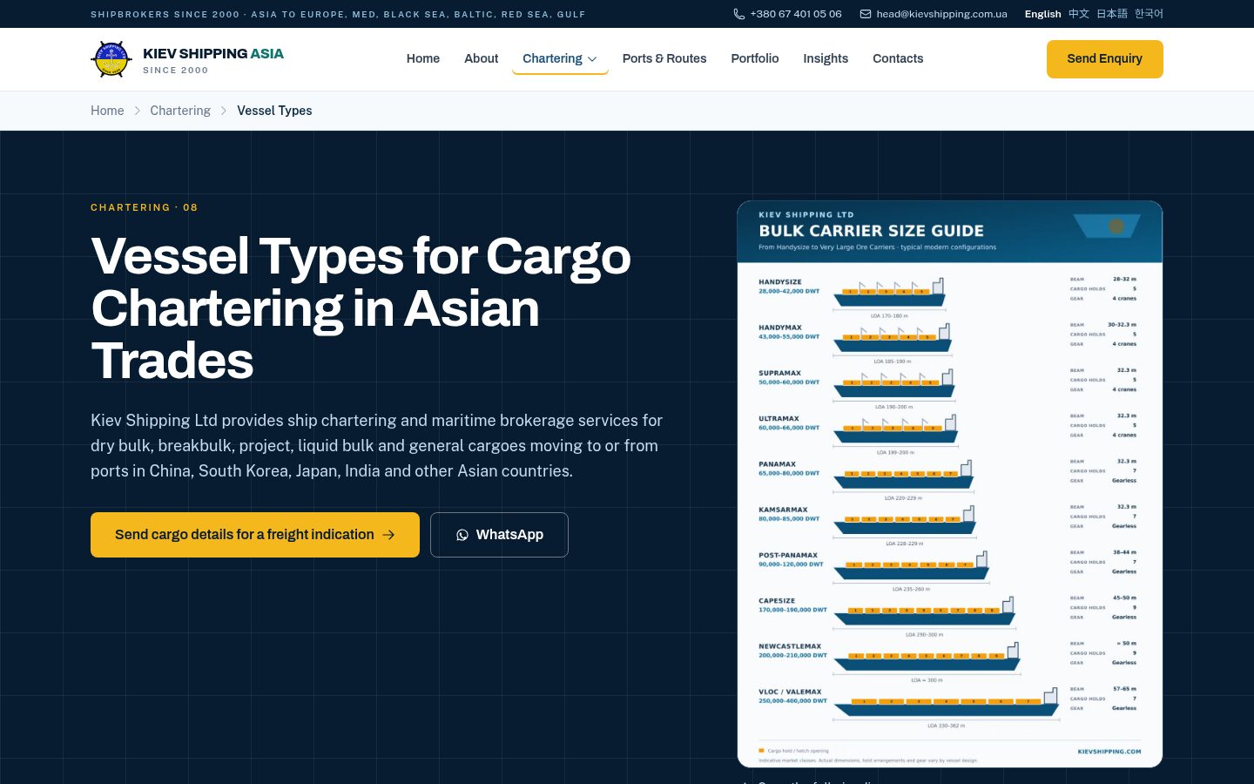Click the Send Enquiry button
The image size is (1254, 784).
click(x=1104, y=59)
